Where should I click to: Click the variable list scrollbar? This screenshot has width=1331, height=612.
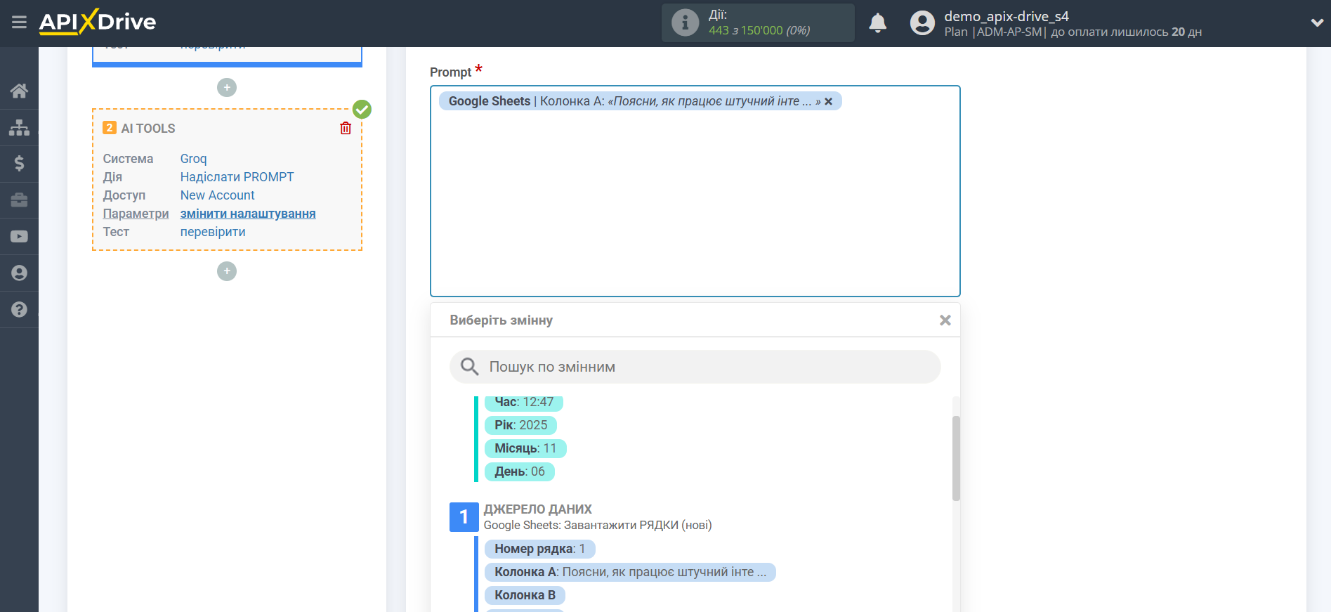click(956, 458)
